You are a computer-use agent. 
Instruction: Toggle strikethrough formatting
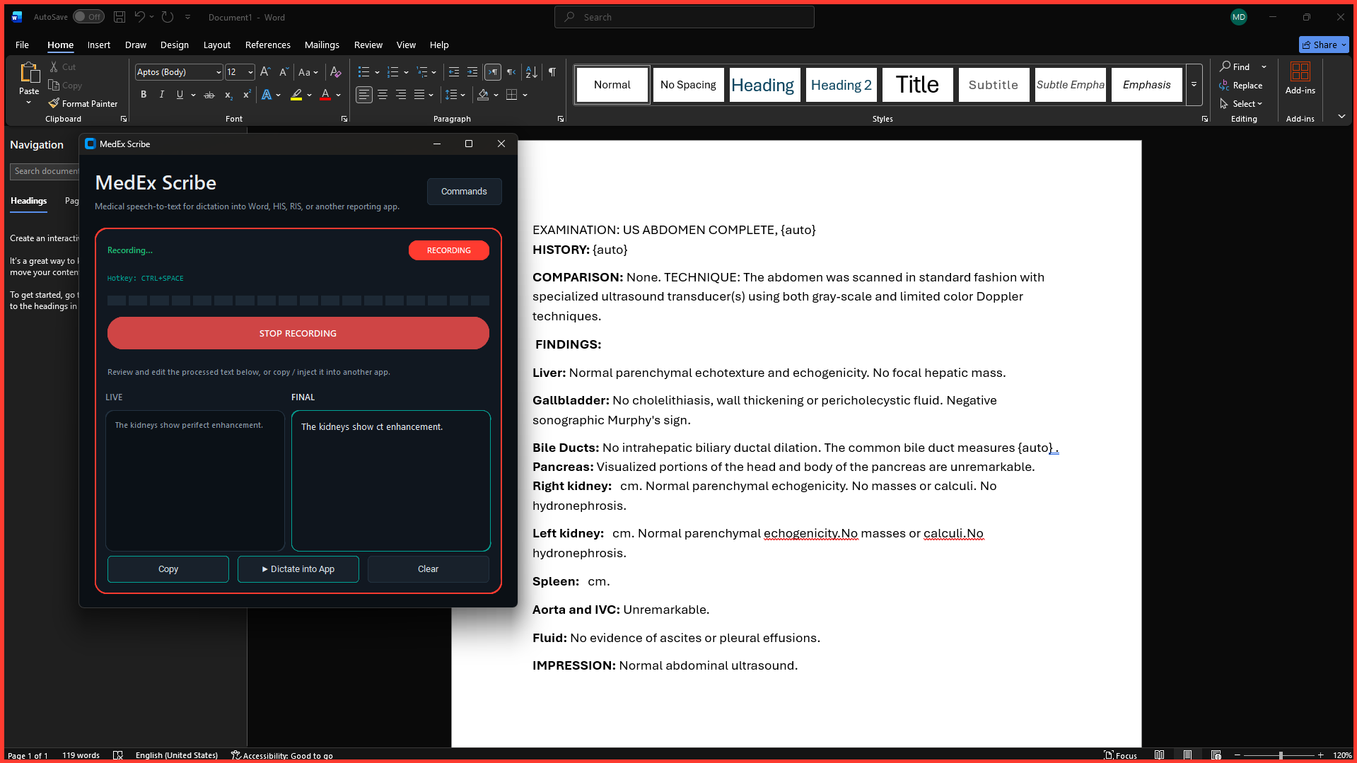click(209, 95)
